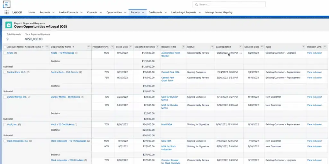
Task: Open the Request Link column menu icon
Action: point(325,47)
